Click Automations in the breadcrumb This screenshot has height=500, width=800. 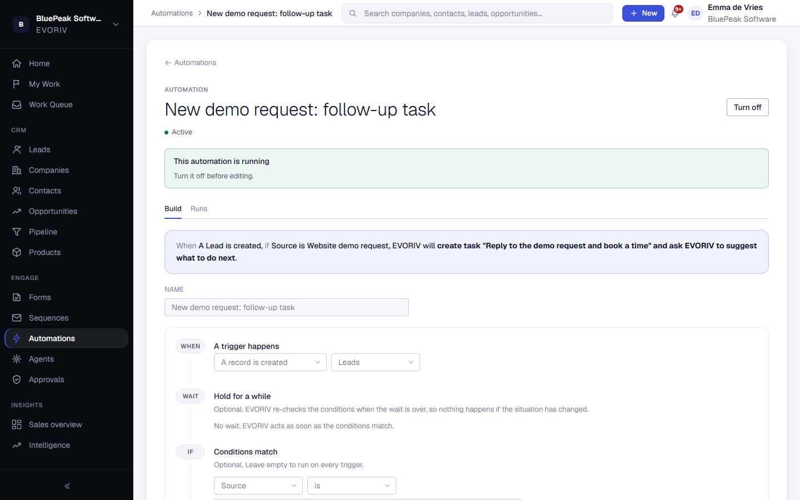172,13
